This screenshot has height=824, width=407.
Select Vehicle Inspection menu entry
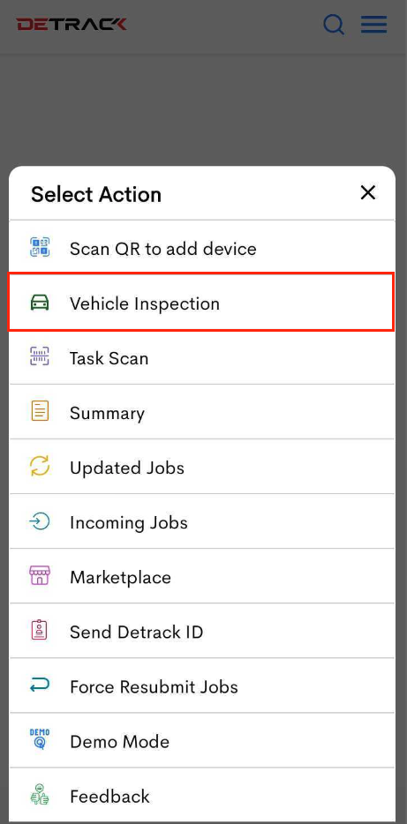(201, 303)
